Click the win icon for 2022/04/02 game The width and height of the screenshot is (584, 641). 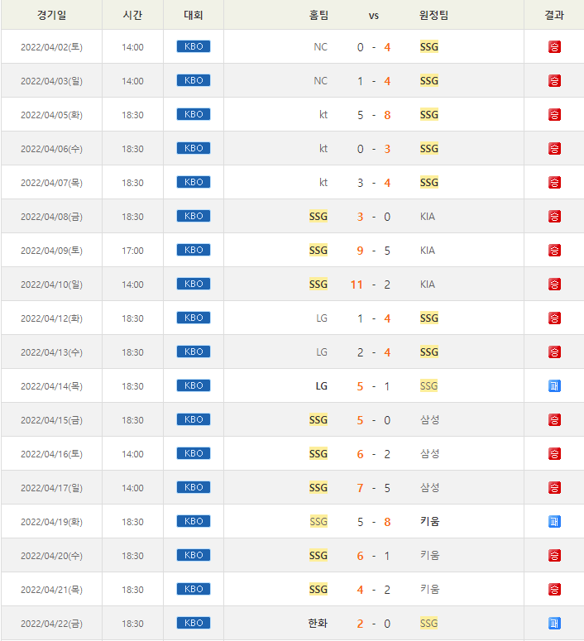tap(554, 47)
